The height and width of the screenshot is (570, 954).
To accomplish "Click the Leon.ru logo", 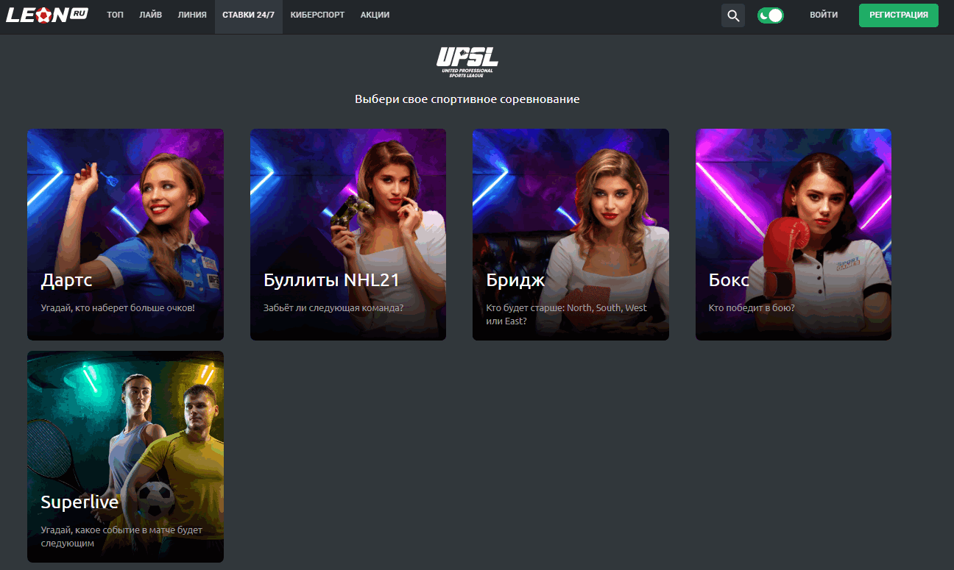I will (x=46, y=15).
